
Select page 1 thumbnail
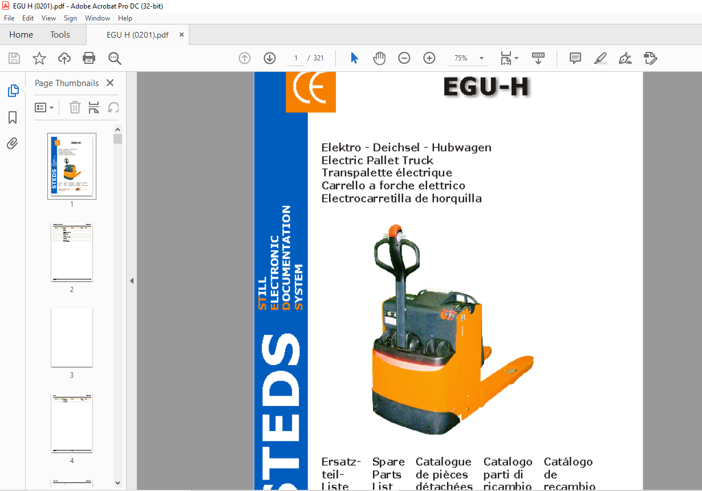pos(72,167)
